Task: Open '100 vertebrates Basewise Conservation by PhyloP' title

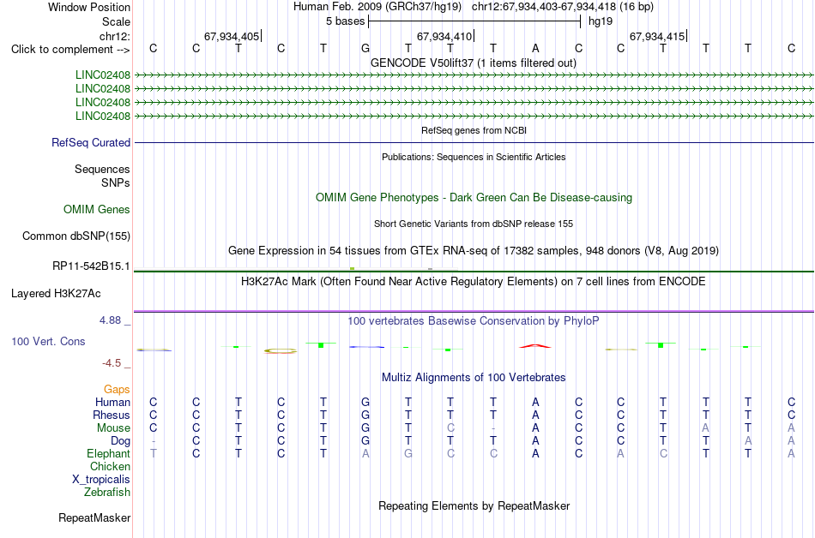Action: (x=474, y=321)
